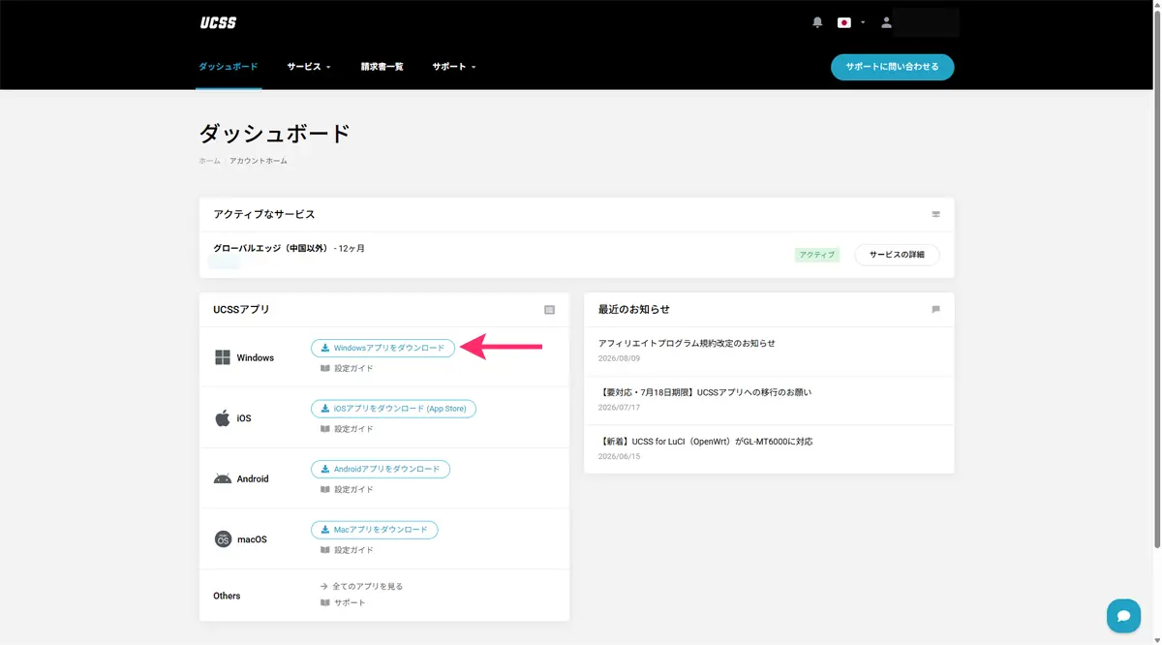Click the 最近のお知らせ panel title
Image resolution: width=1162 pixels, height=645 pixels.
[634, 310]
